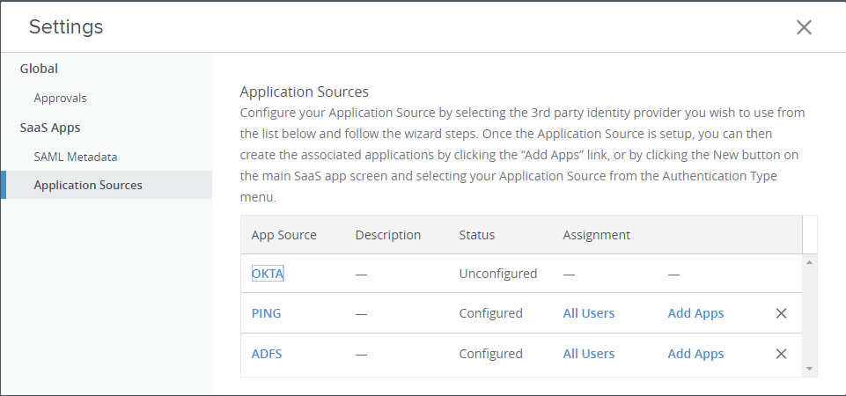The image size is (846, 396).
Task: Go to SAML Metadata in sidebar
Action: tap(76, 157)
